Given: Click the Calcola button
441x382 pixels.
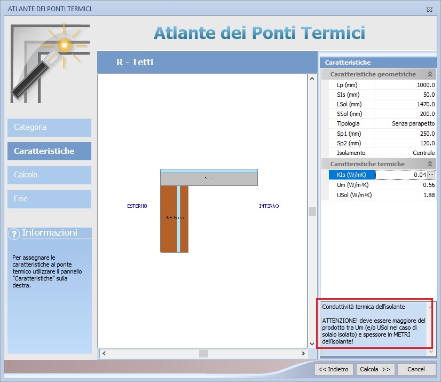Looking at the screenshot, I should click(x=375, y=369).
